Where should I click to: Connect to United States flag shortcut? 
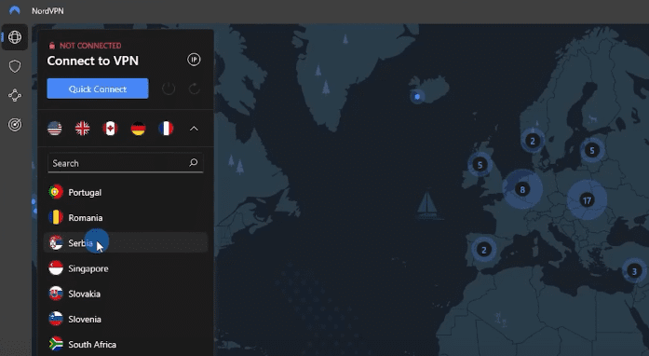coord(55,129)
